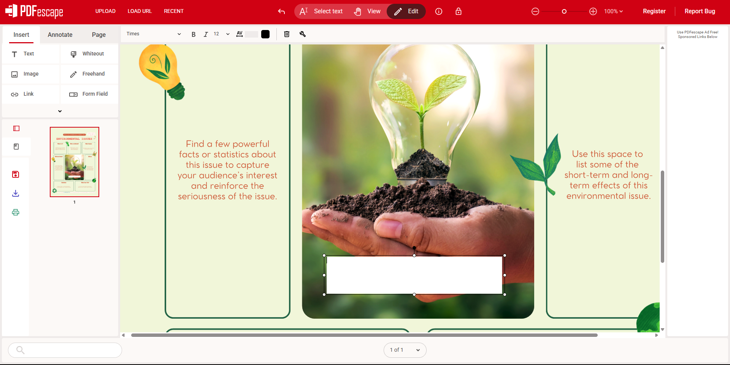Select the Insert tab
Viewport: 730px width, 365px height.
tap(21, 35)
